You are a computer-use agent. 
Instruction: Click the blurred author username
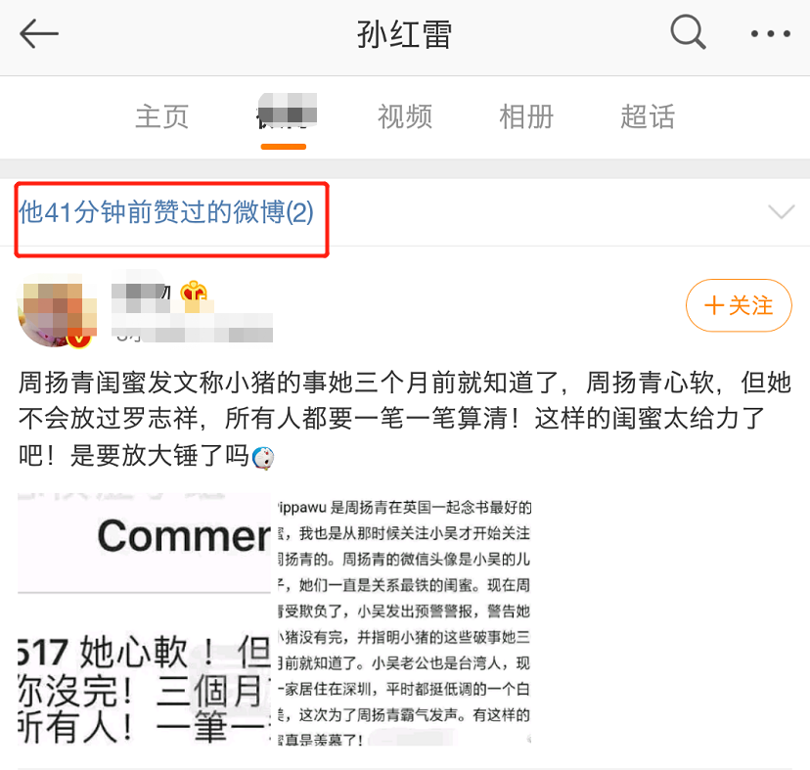point(142,292)
